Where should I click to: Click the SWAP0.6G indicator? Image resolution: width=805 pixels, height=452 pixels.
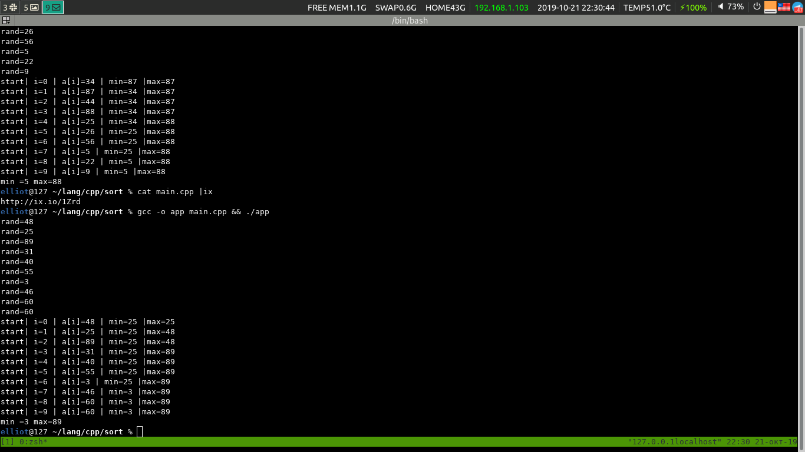pos(396,8)
